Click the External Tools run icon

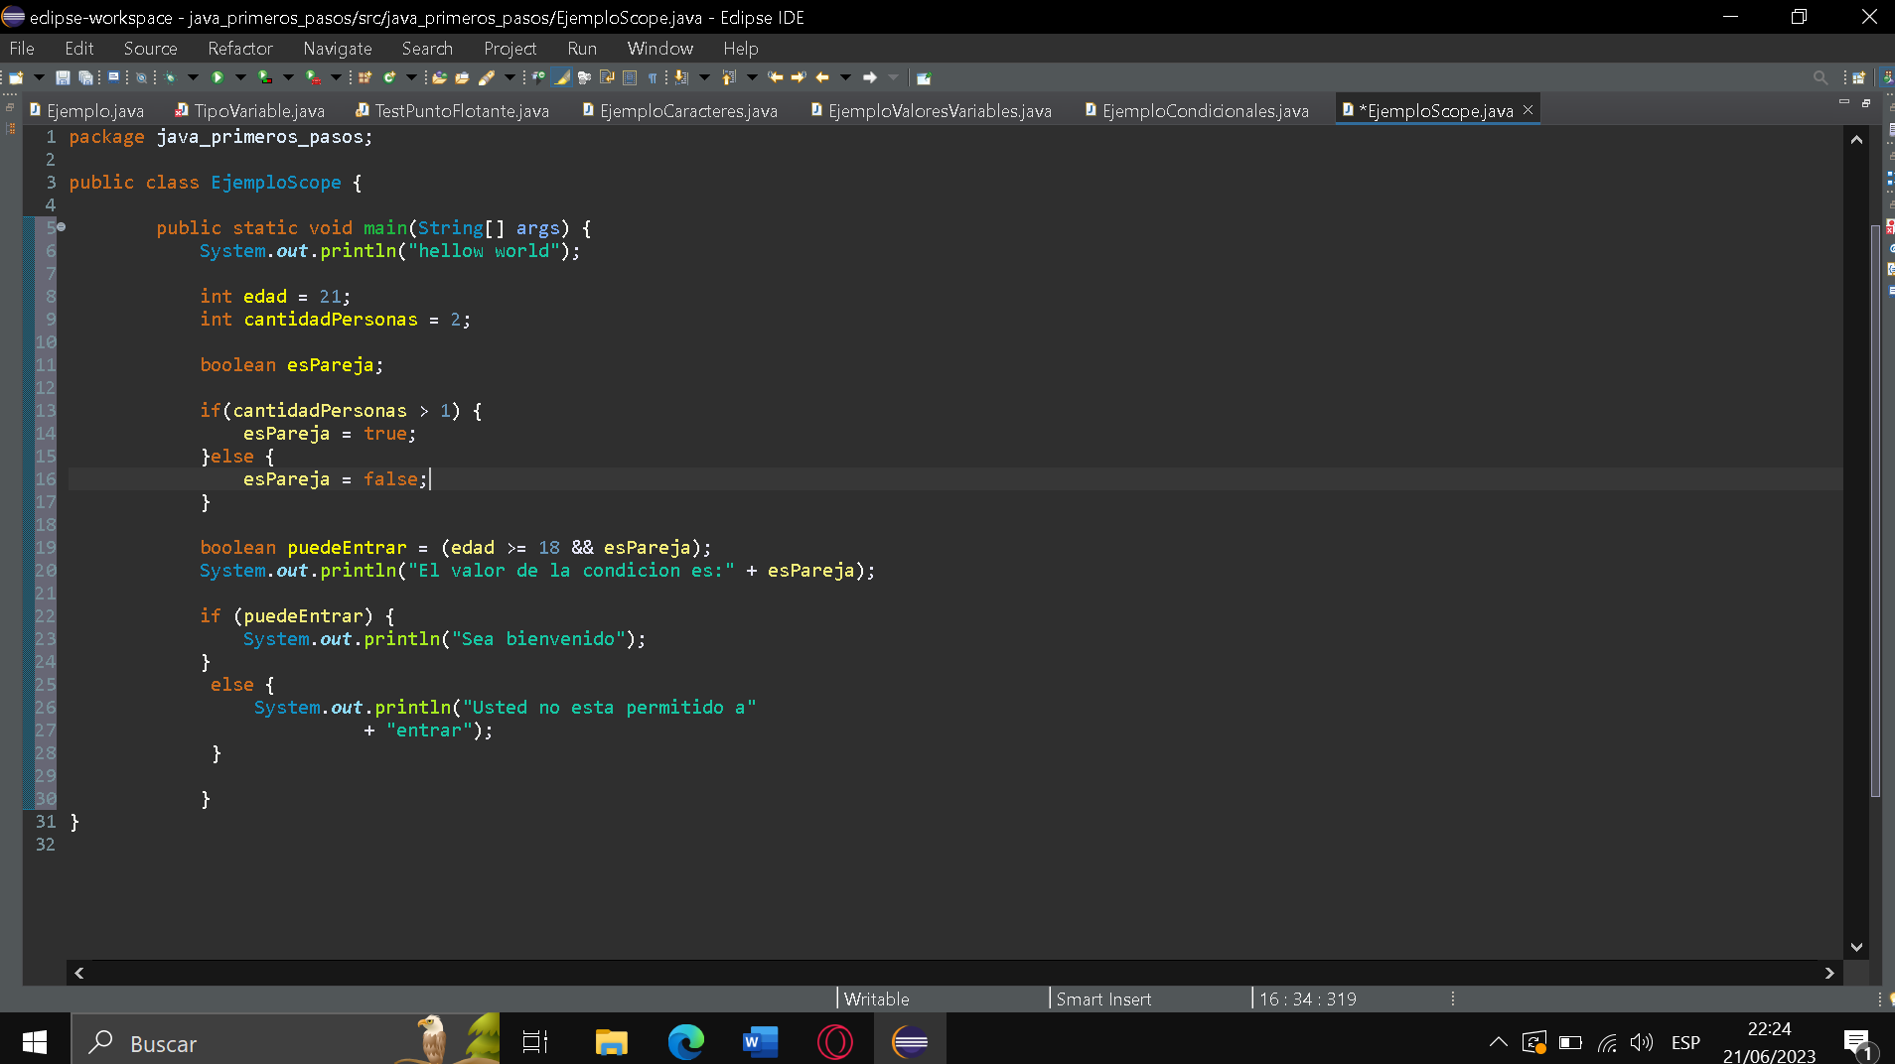(x=313, y=77)
